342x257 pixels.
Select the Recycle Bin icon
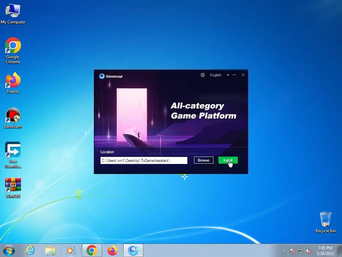click(x=326, y=222)
